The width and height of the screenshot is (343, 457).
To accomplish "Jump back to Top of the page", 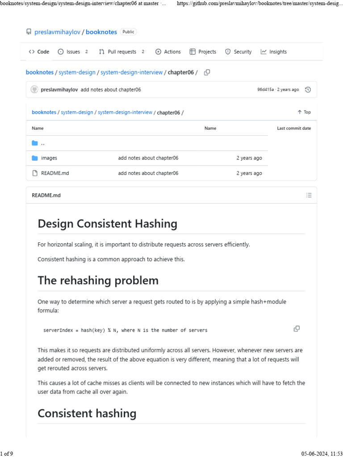I will (304, 112).
